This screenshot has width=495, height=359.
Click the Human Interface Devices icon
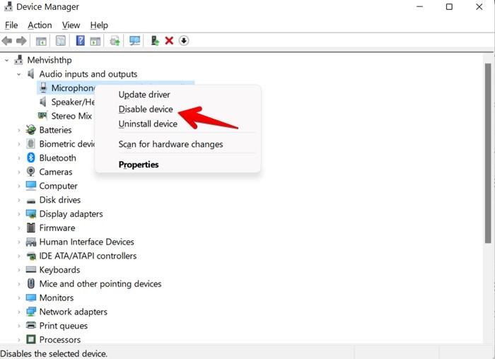tap(31, 242)
